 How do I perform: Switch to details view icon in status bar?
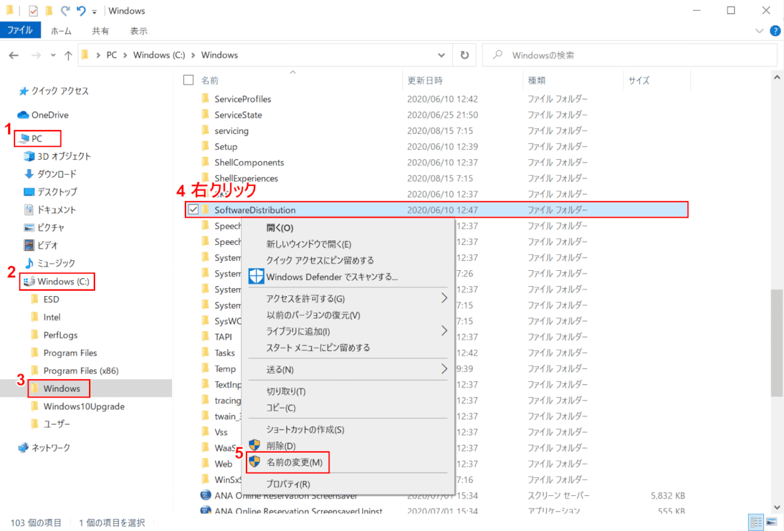[756, 522]
